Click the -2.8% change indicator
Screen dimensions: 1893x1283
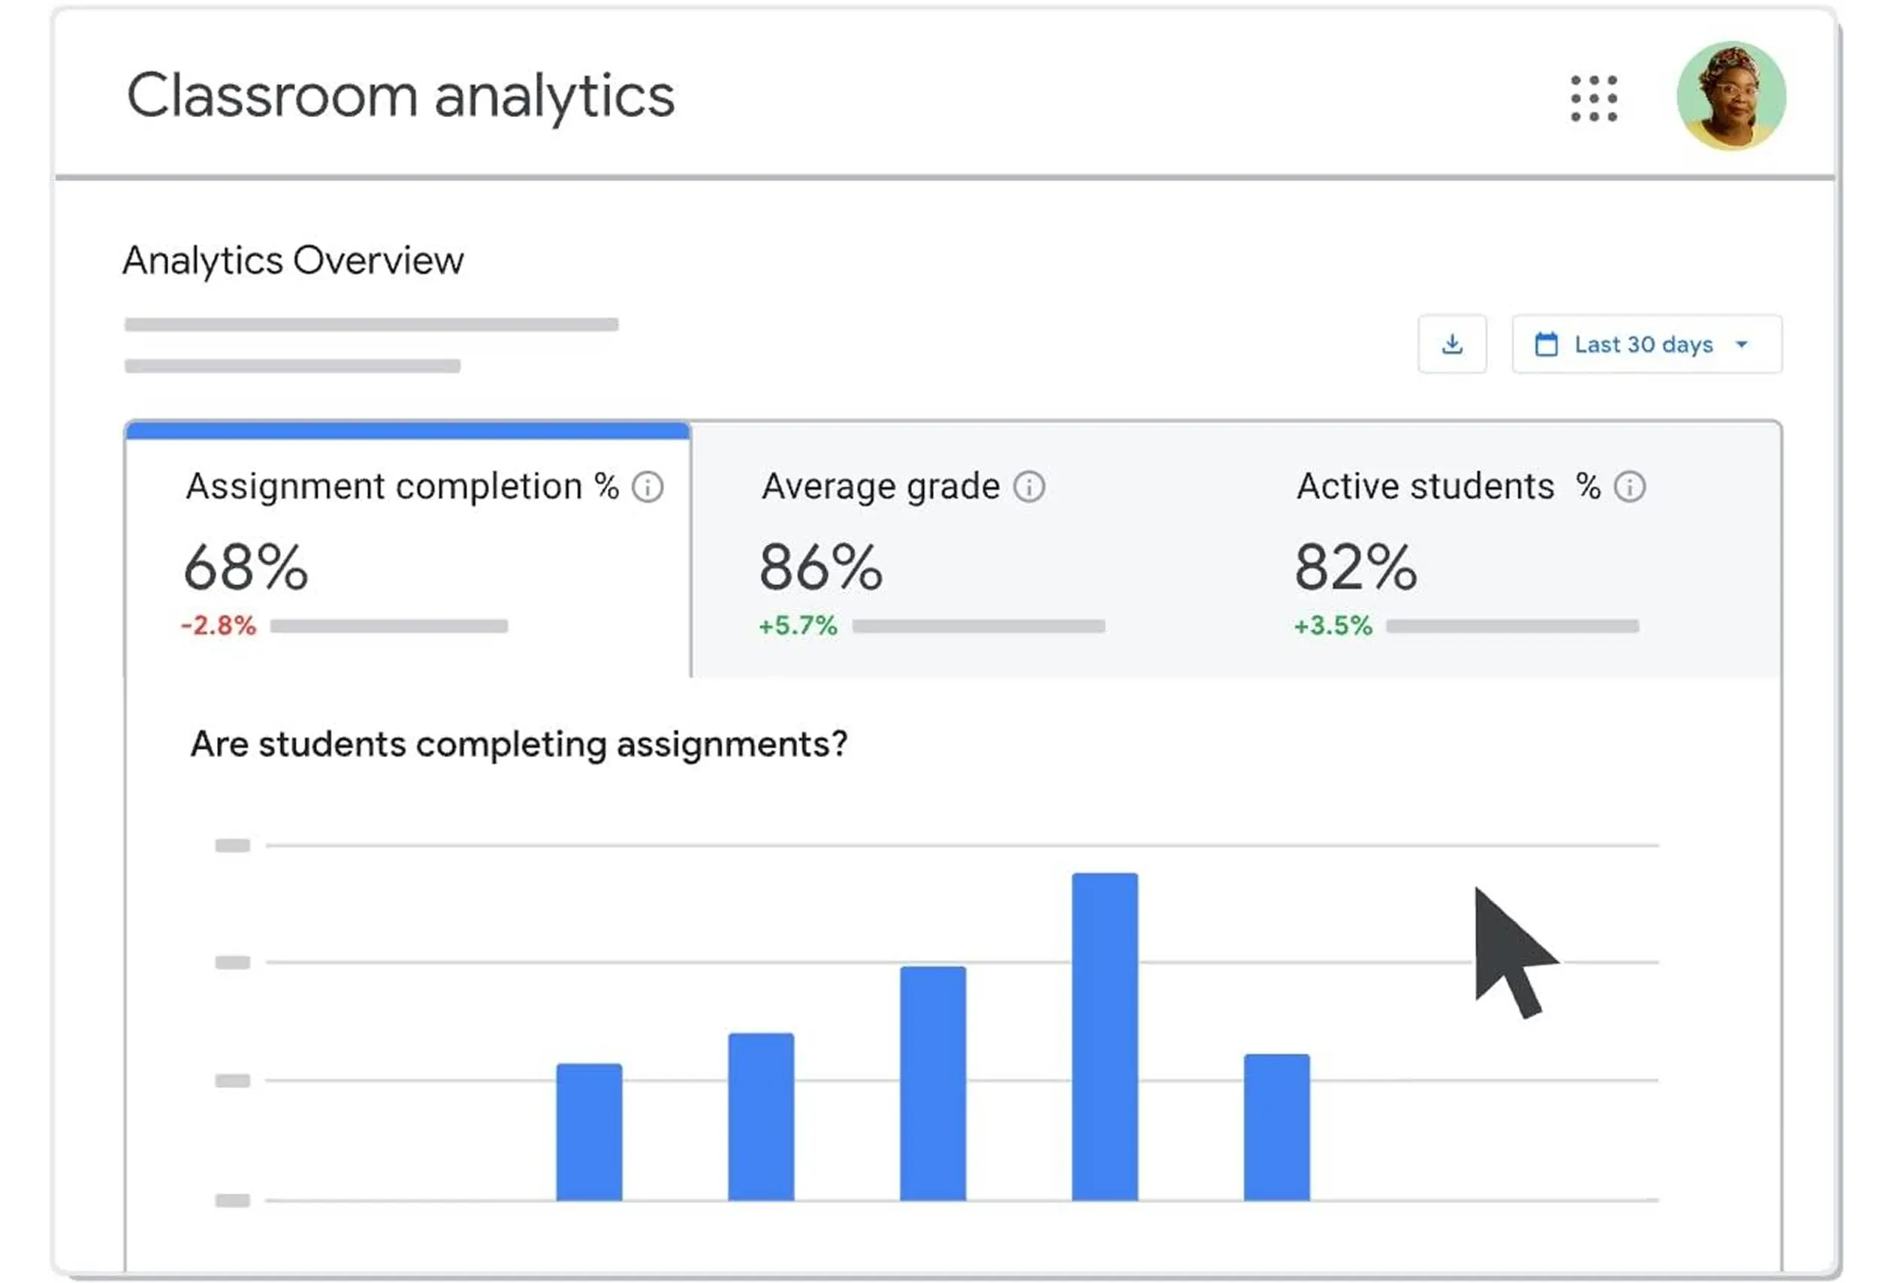pos(219,626)
